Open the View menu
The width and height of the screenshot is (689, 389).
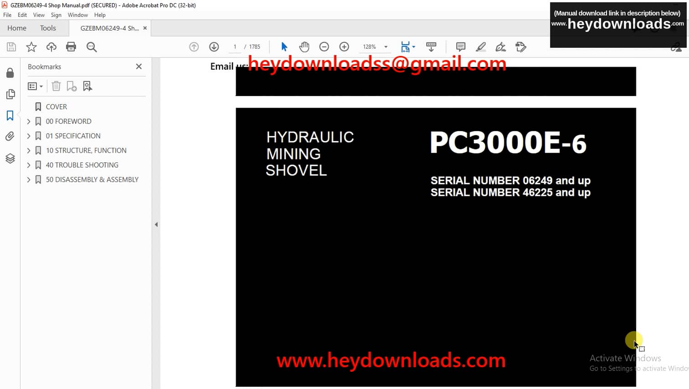tap(39, 15)
